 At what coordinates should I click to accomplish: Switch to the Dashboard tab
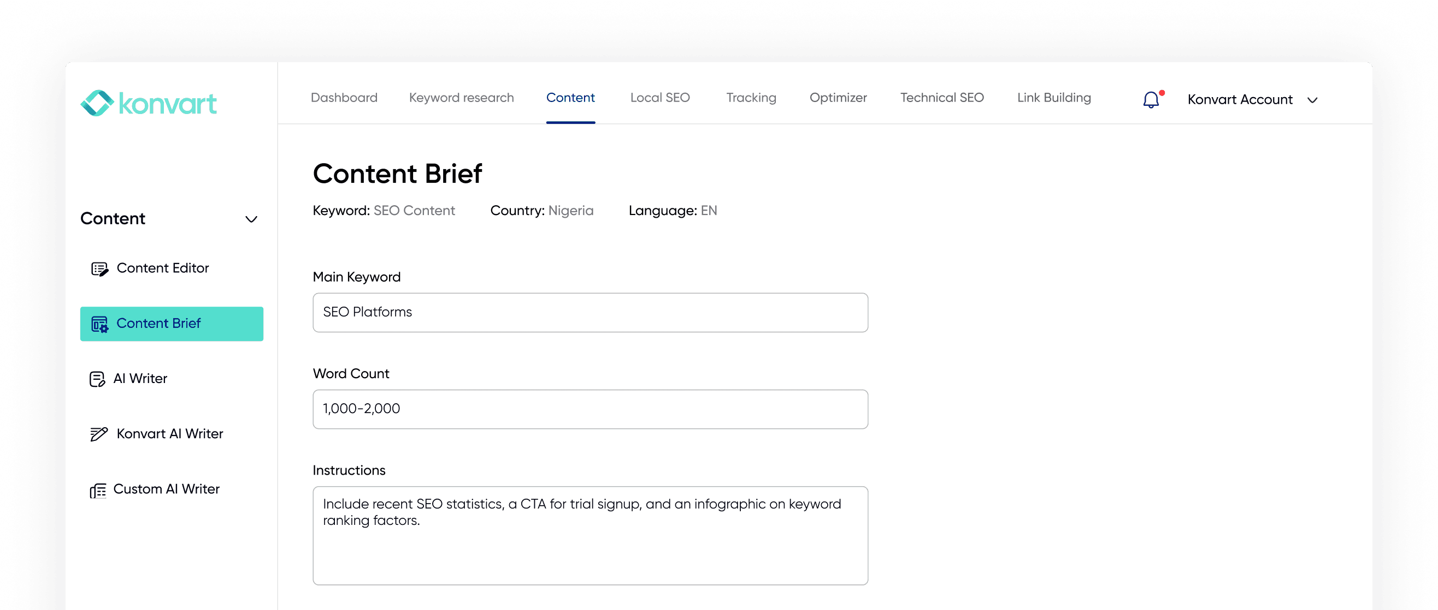[x=344, y=98]
